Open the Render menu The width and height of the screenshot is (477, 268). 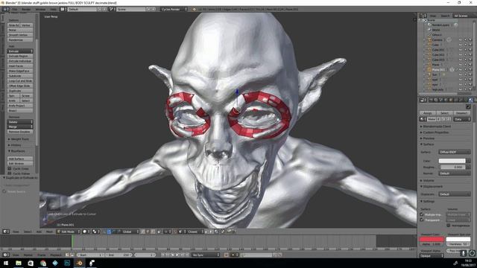click(x=26, y=10)
